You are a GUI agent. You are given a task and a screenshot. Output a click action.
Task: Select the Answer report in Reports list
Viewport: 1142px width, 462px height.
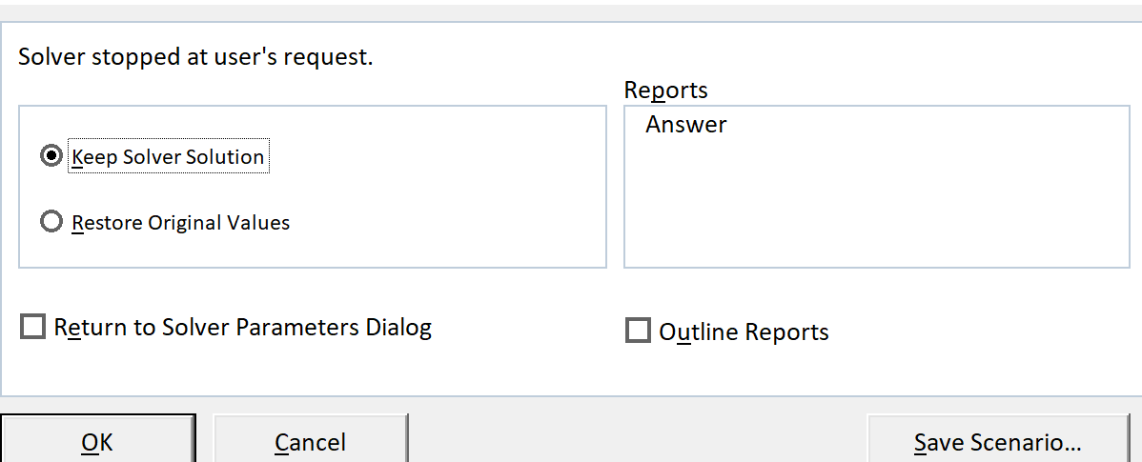click(x=686, y=125)
